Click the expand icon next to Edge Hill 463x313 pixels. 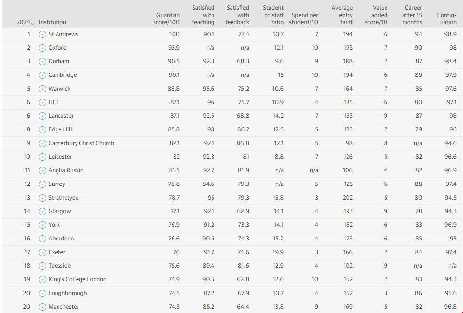42,129
